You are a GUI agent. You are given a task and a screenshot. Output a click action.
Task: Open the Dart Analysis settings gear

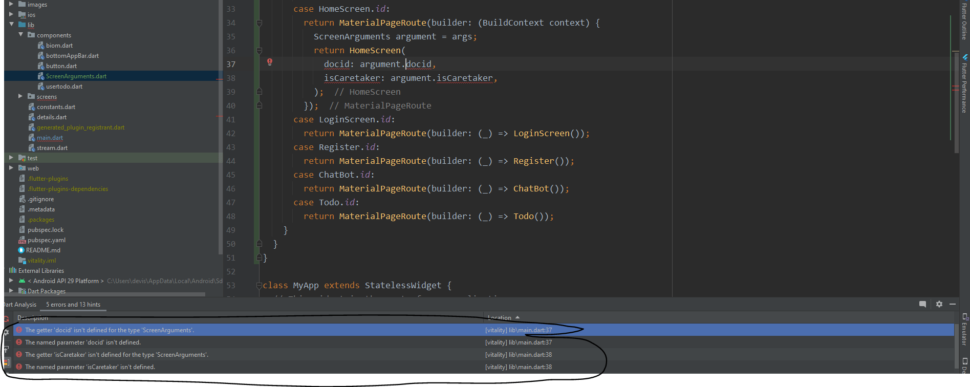pyautogui.click(x=939, y=304)
